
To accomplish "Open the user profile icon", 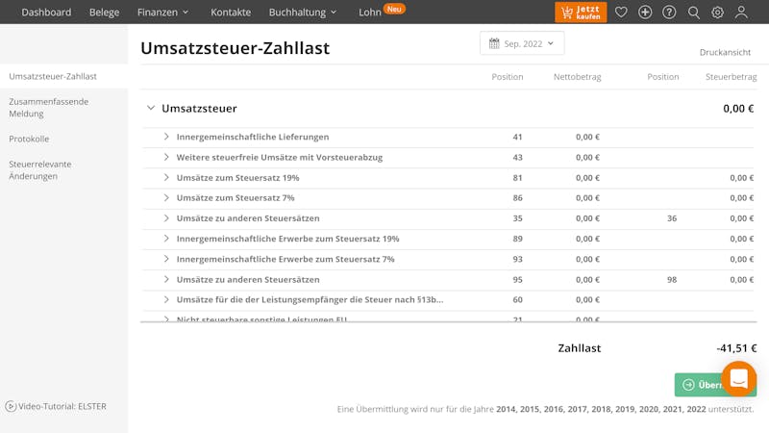I will click(x=741, y=13).
